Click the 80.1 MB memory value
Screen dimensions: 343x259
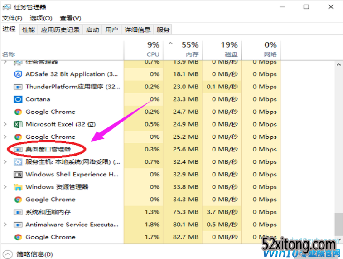[186, 225]
